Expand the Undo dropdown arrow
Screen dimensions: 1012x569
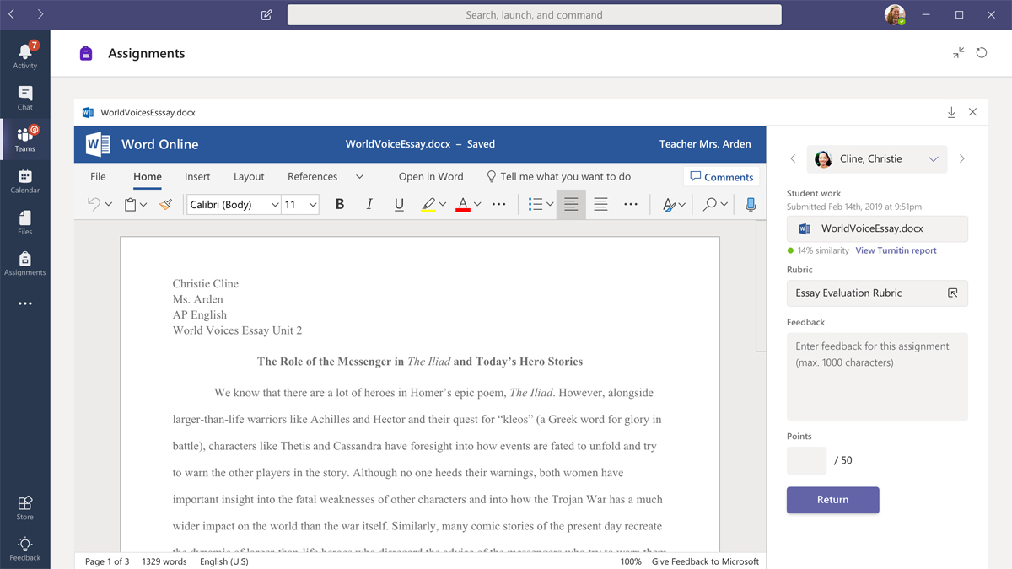pos(108,205)
